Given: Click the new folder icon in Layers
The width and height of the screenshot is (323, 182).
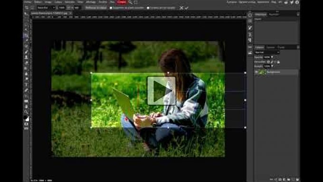Looking at the screenshot, I should click(x=289, y=180).
